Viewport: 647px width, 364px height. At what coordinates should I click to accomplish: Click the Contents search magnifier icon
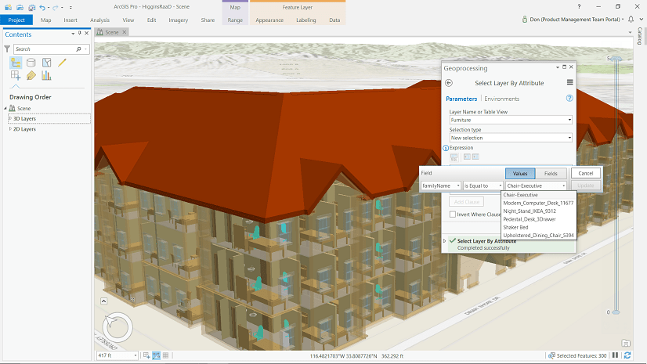(x=78, y=49)
